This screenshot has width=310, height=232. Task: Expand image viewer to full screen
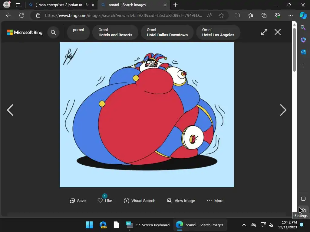click(264, 32)
